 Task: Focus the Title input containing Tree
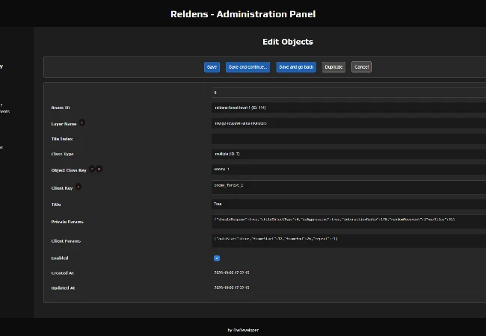point(348,204)
